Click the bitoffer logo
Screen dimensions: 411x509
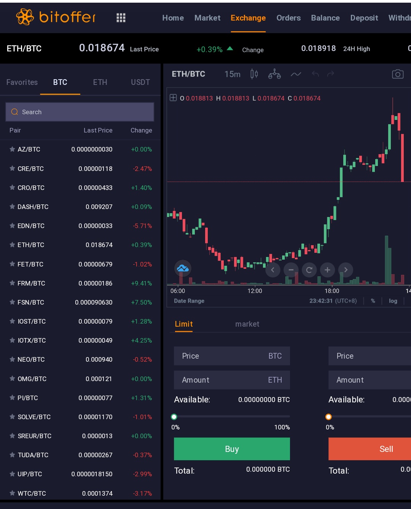pyautogui.click(x=56, y=17)
